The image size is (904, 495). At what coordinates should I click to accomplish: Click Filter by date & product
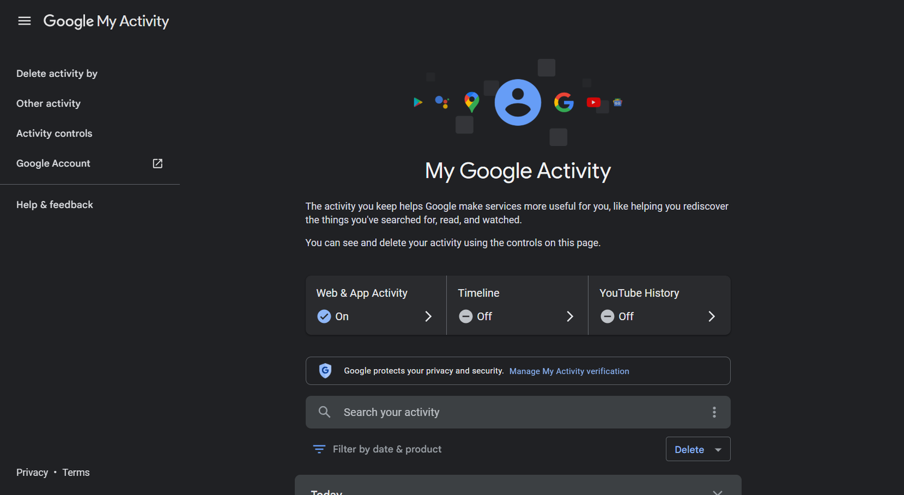(377, 449)
